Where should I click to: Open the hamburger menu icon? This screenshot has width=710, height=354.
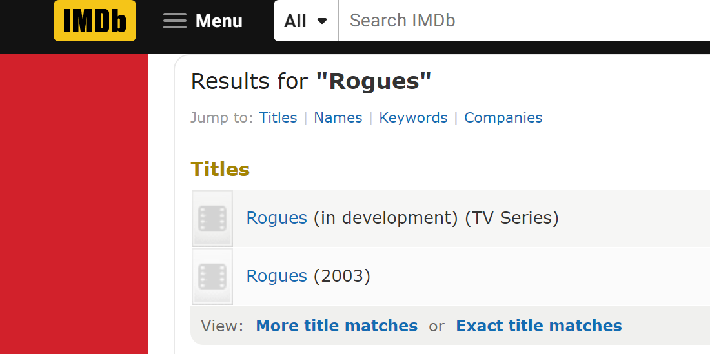175,21
